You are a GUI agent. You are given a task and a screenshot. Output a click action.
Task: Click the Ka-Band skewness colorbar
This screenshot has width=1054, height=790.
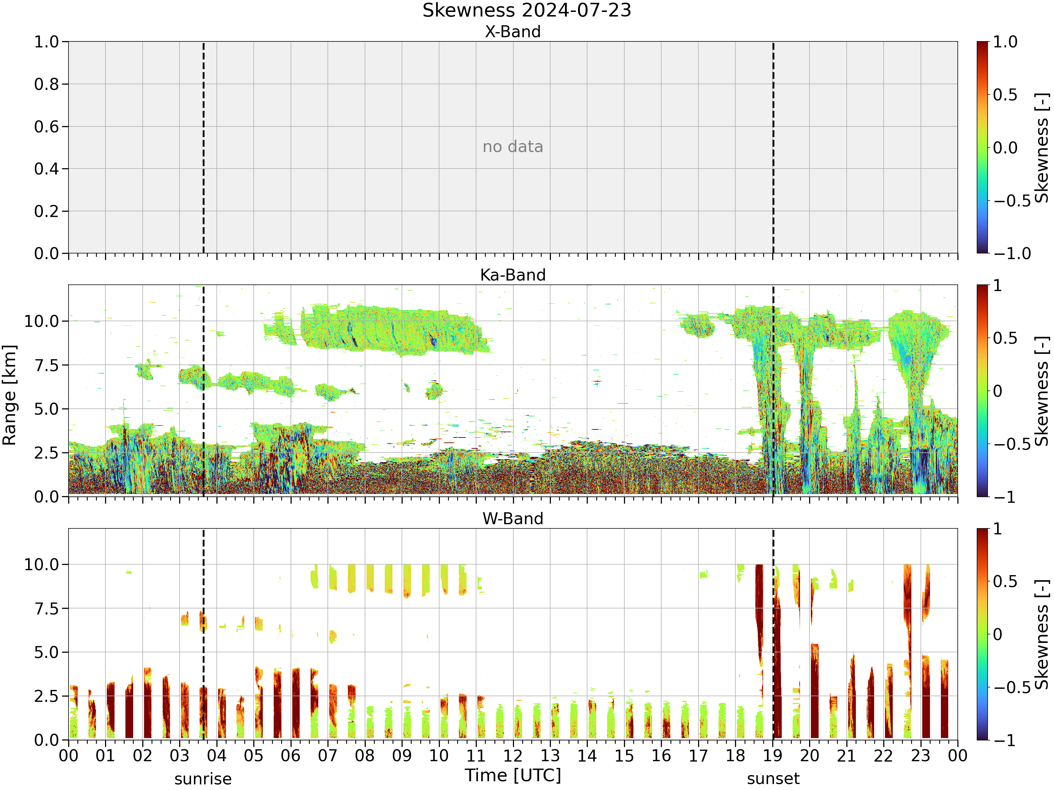tap(982, 391)
